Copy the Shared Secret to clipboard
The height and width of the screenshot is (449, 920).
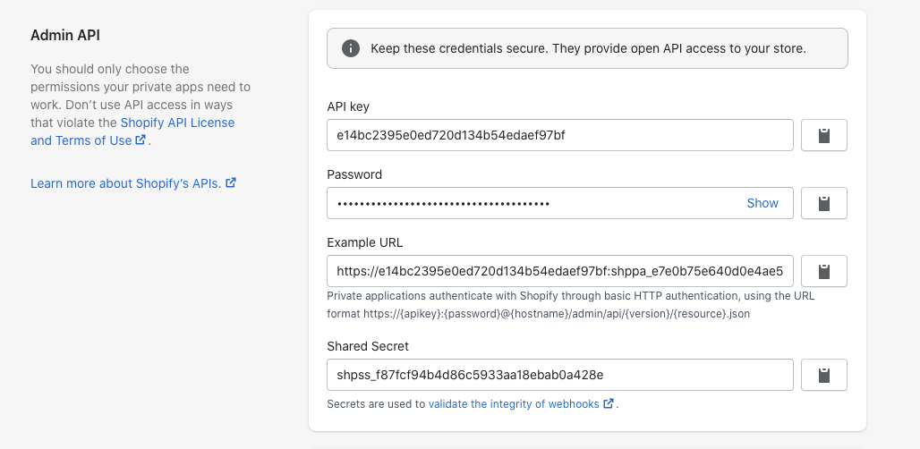coord(823,375)
